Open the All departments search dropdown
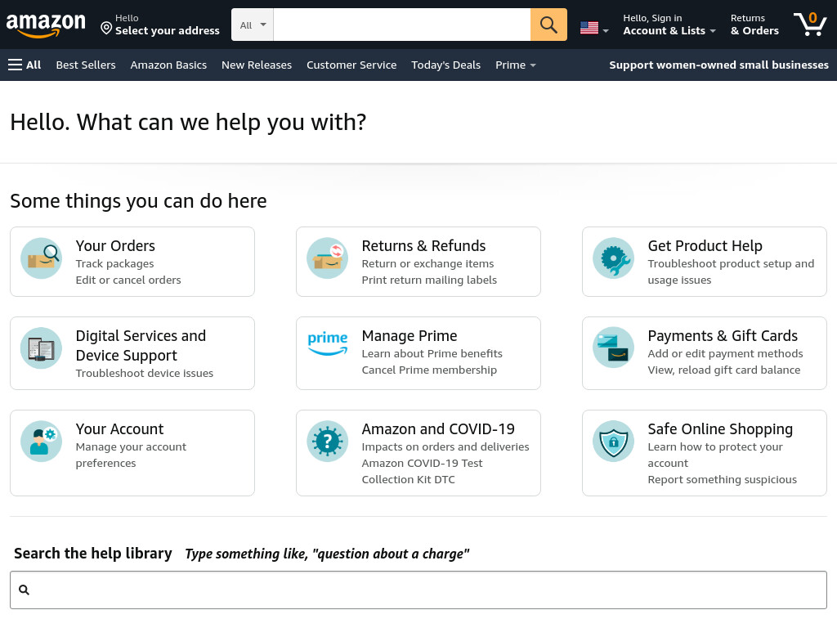837x628 pixels. [x=253, y=25]
